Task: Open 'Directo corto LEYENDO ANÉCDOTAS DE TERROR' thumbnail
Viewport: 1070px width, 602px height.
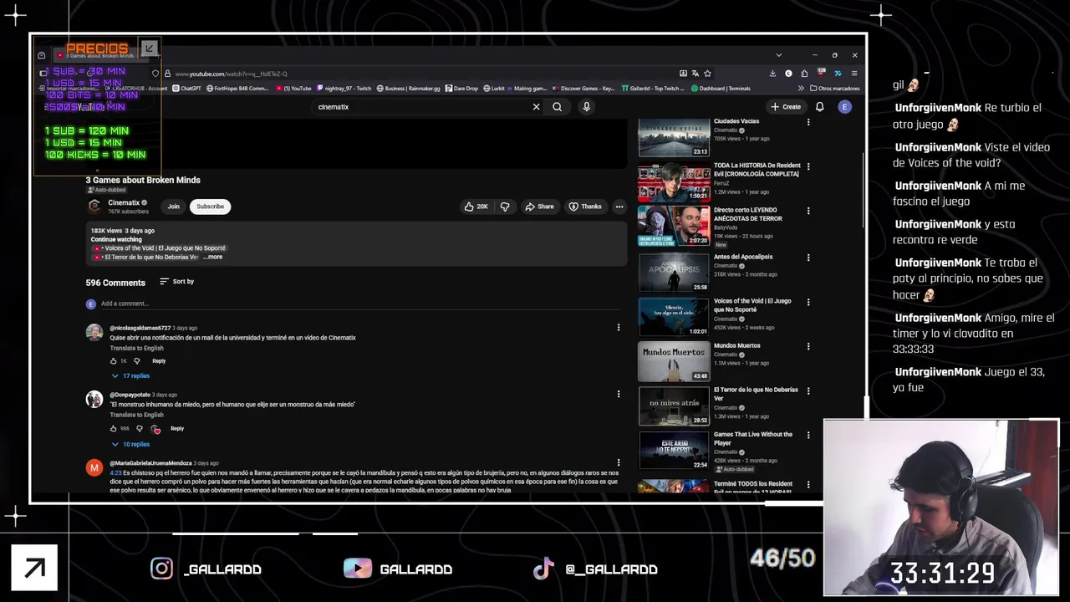Action: (x=674, y=227)
